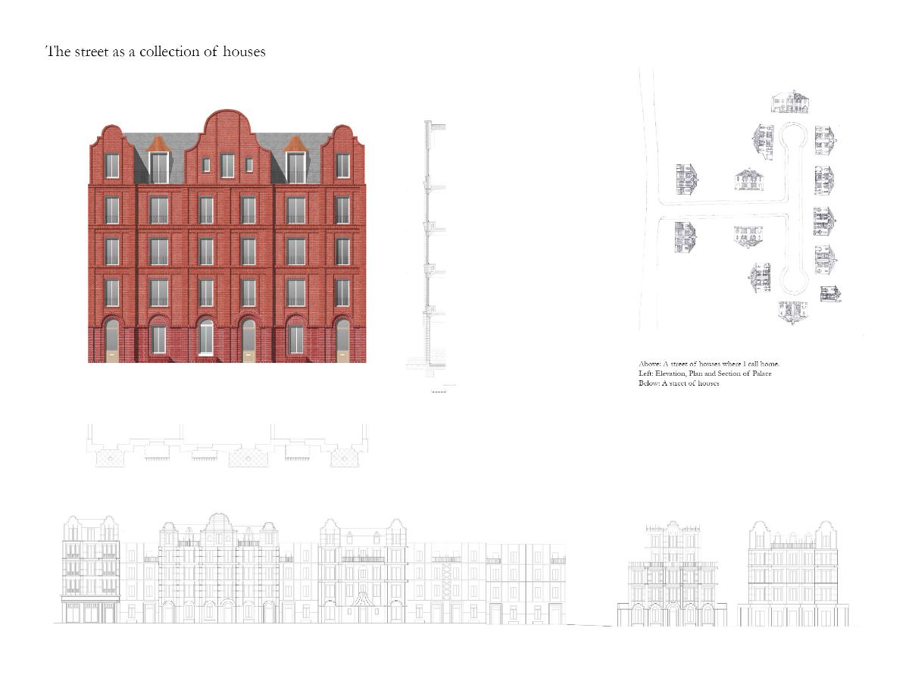This screenshot has width=909, height=675.
Task: Click the caption starting with "Above: A street of houses"
Action: coord(708,364)
